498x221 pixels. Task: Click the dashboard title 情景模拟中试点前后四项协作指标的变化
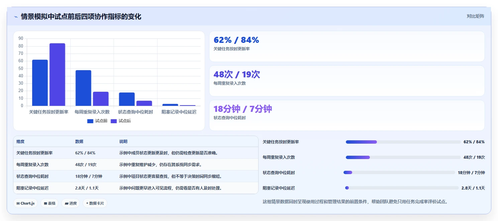pos(81,16)
